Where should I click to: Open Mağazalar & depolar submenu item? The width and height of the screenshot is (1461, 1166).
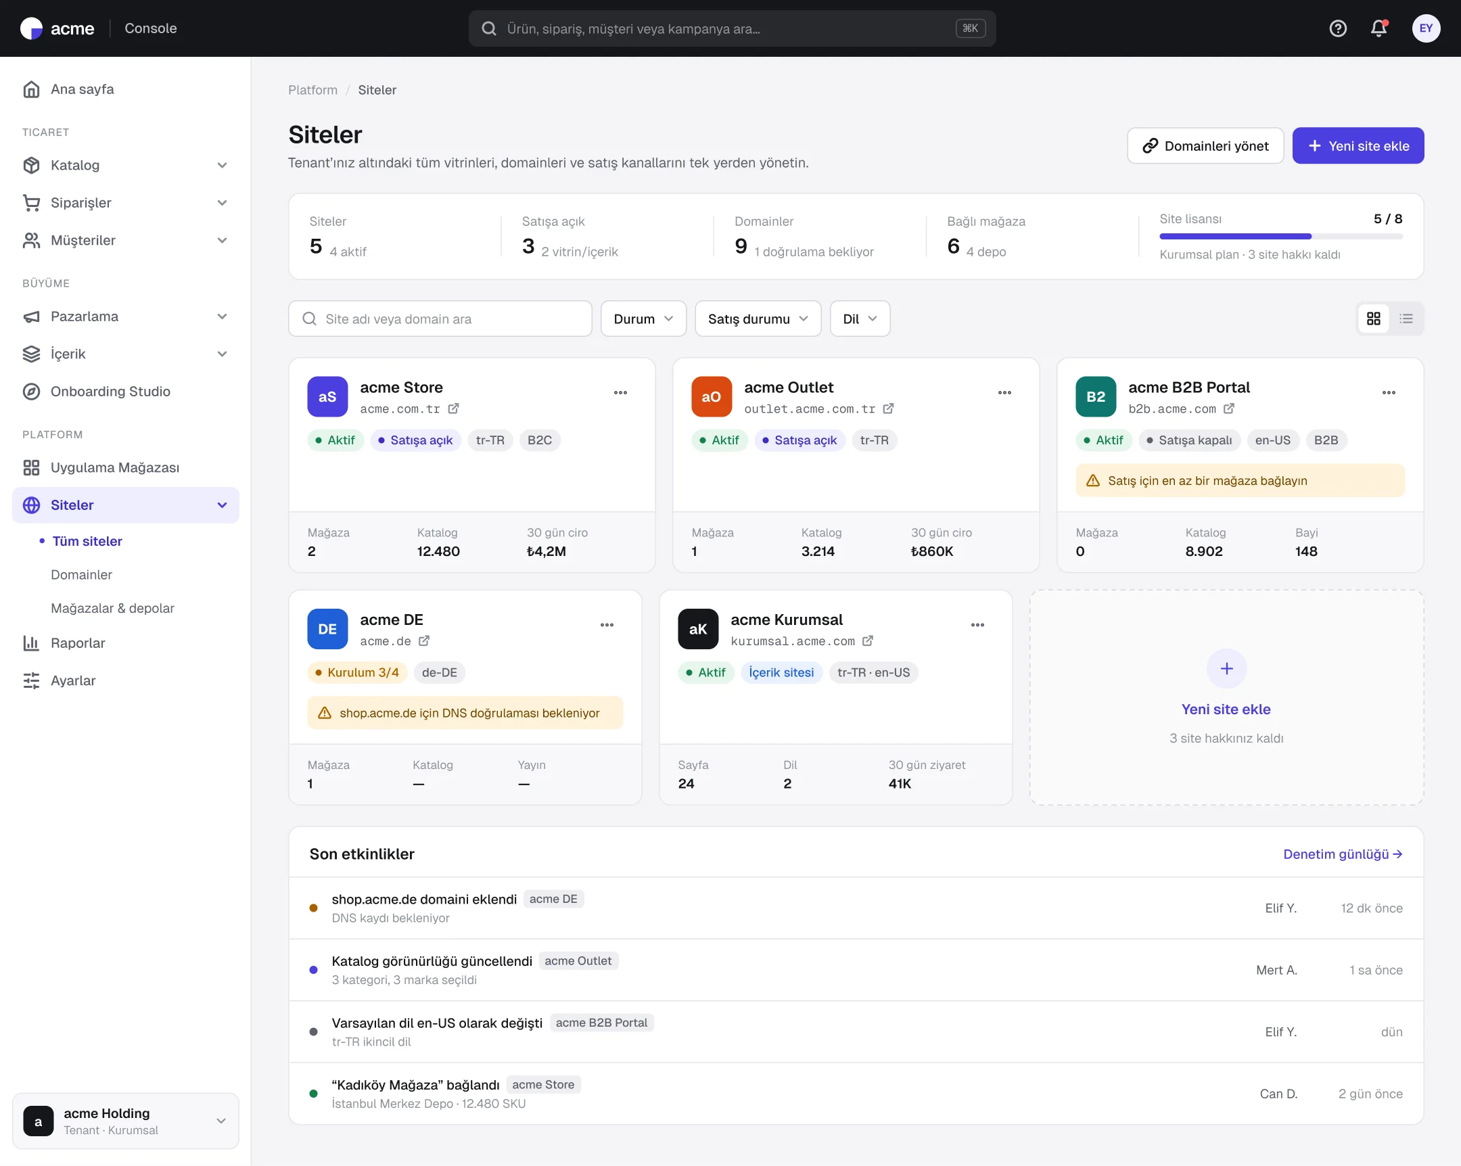tap(112, 609)
